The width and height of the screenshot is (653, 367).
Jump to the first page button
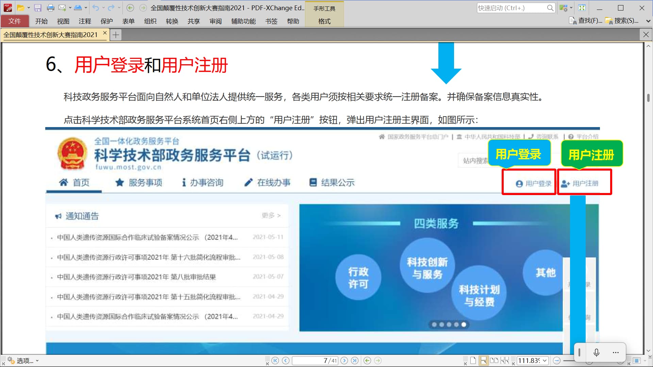[x=275, y=361]
